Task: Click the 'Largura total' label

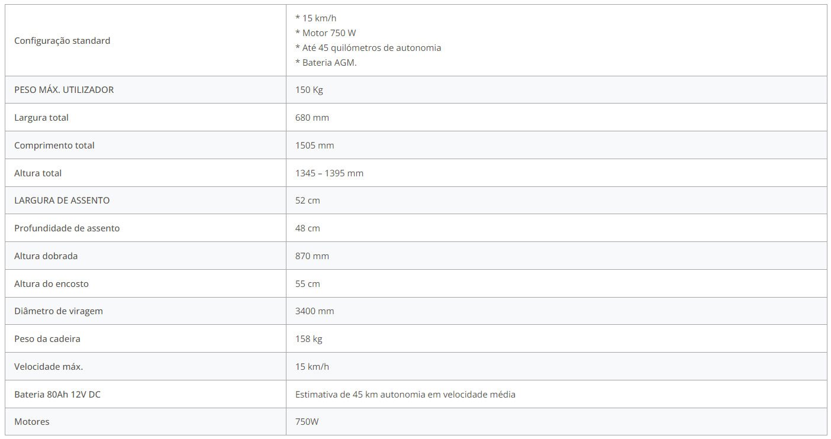Action: pos(41,118)
